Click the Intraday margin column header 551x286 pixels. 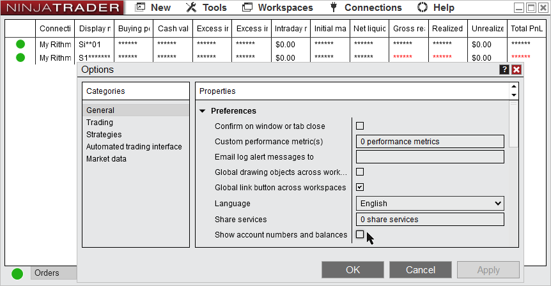pyautogui.click(x=291, y=29)
